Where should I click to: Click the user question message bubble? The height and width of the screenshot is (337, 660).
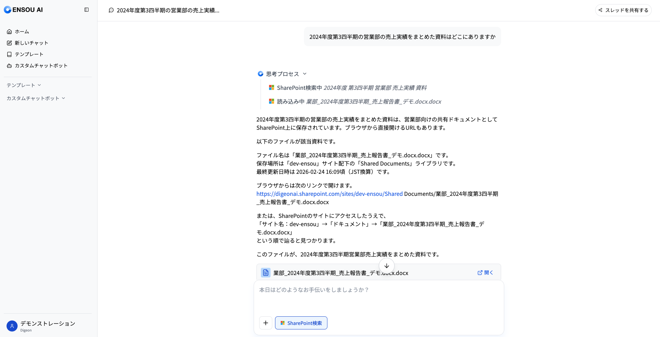point(402,36)
